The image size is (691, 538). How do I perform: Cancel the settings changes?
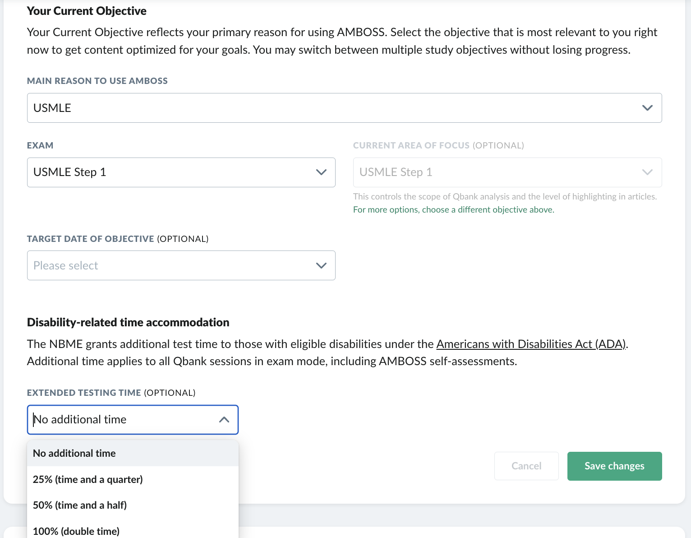526,466
